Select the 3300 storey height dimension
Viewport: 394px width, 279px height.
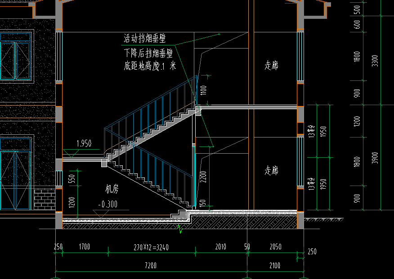[x=375, y=61]
